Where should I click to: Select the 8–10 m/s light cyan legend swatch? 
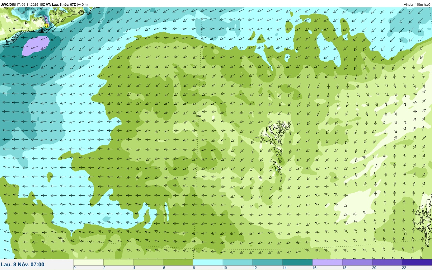[x=208, y=262]
